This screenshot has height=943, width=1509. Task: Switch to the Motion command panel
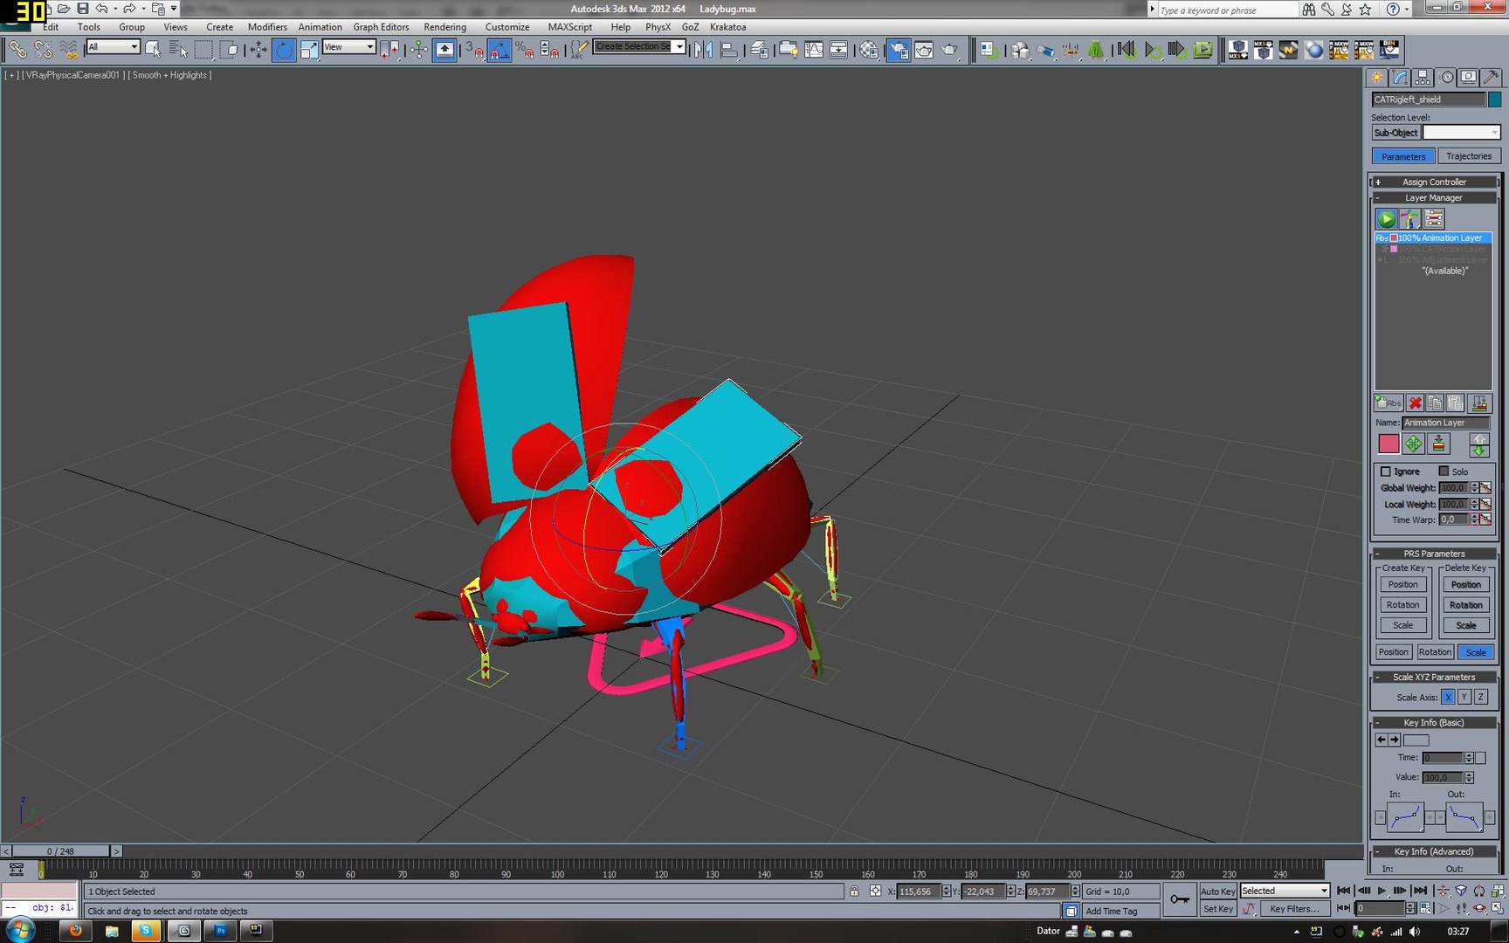[x=1447, y=78]
